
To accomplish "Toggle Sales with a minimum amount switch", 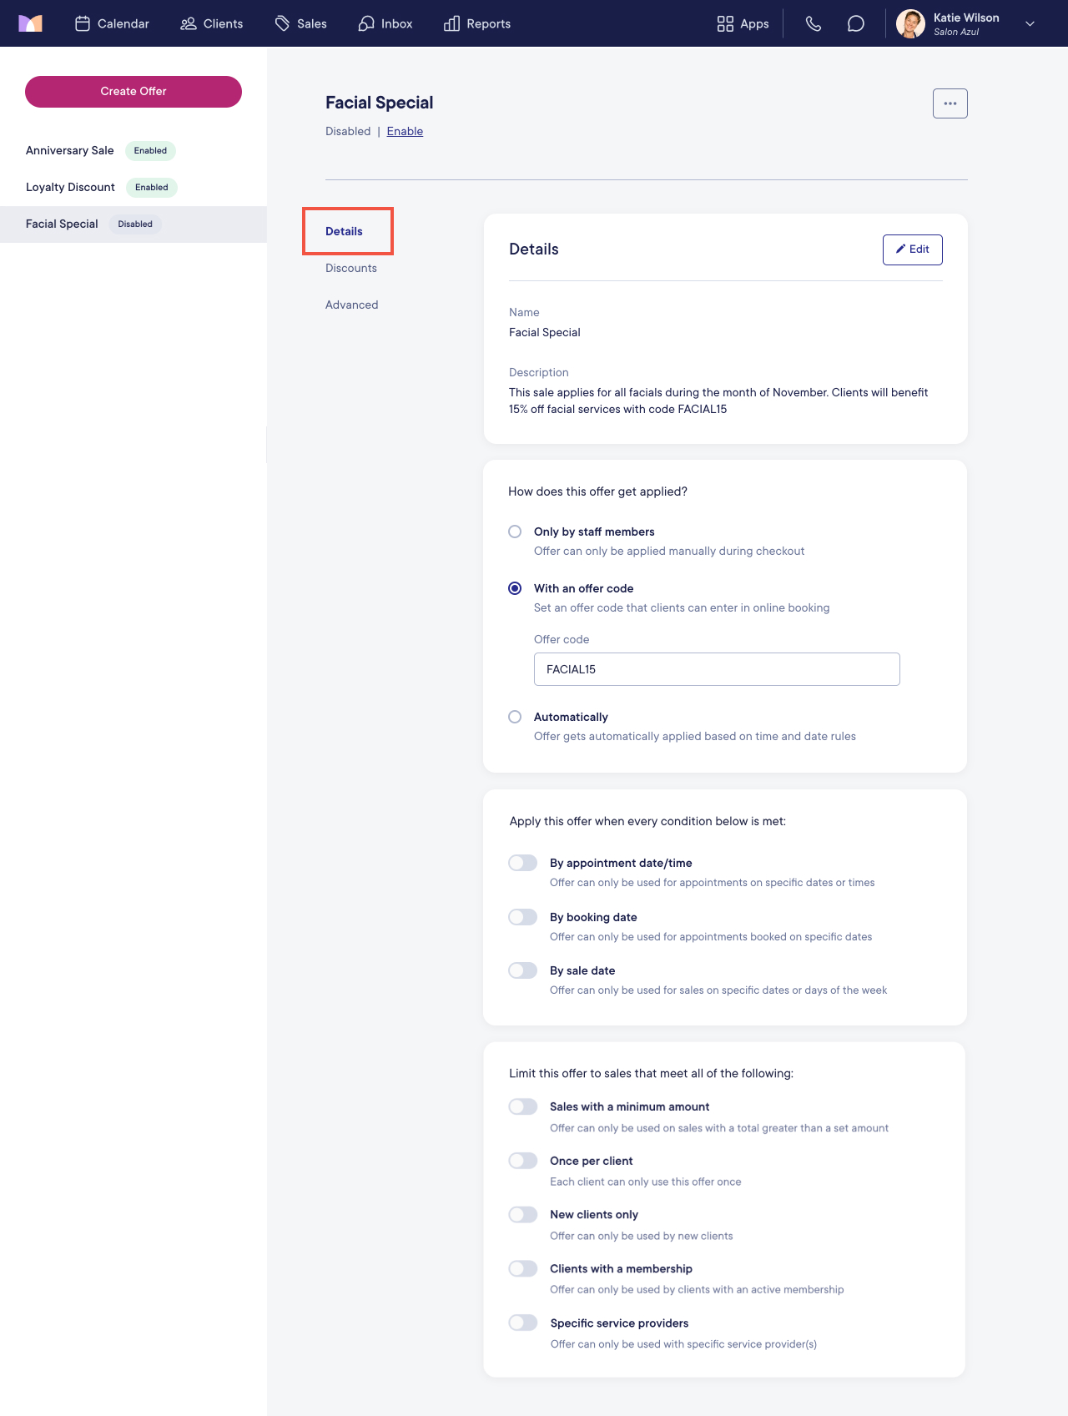I will [x=523, y=1106].
